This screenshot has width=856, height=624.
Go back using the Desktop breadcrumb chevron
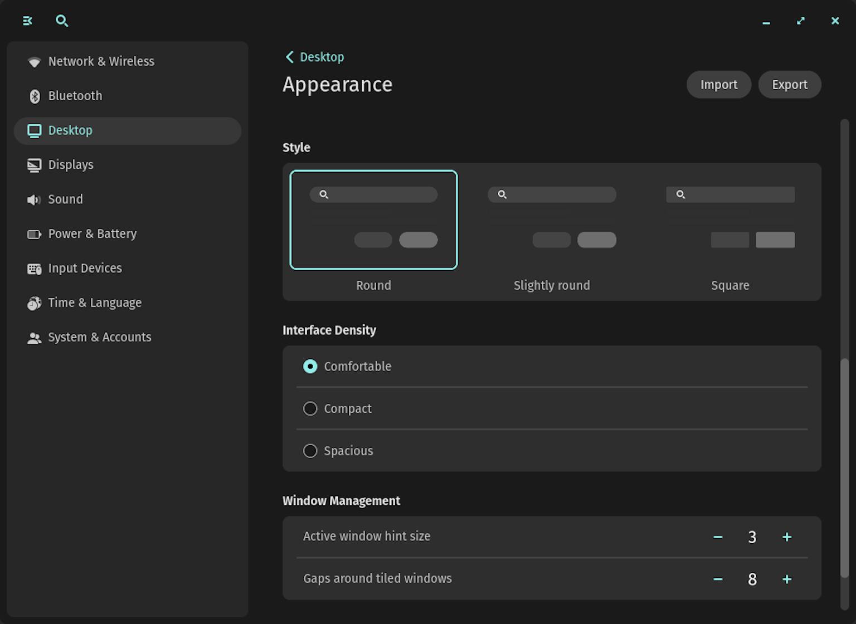click(289, 56)
